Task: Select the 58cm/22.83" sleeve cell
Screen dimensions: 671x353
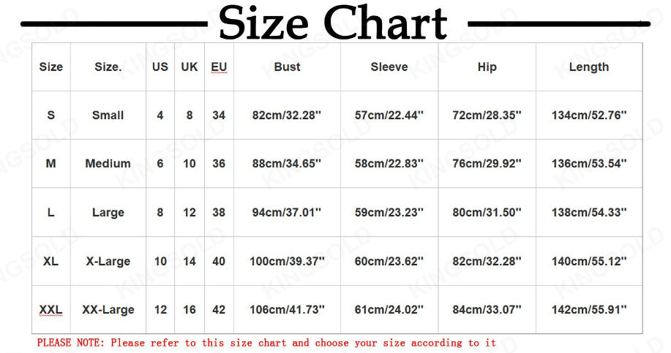Action: (x=389, y=163)
